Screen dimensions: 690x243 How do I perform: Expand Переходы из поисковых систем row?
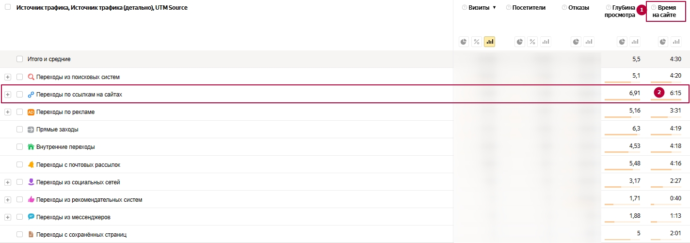pos(8,77)
